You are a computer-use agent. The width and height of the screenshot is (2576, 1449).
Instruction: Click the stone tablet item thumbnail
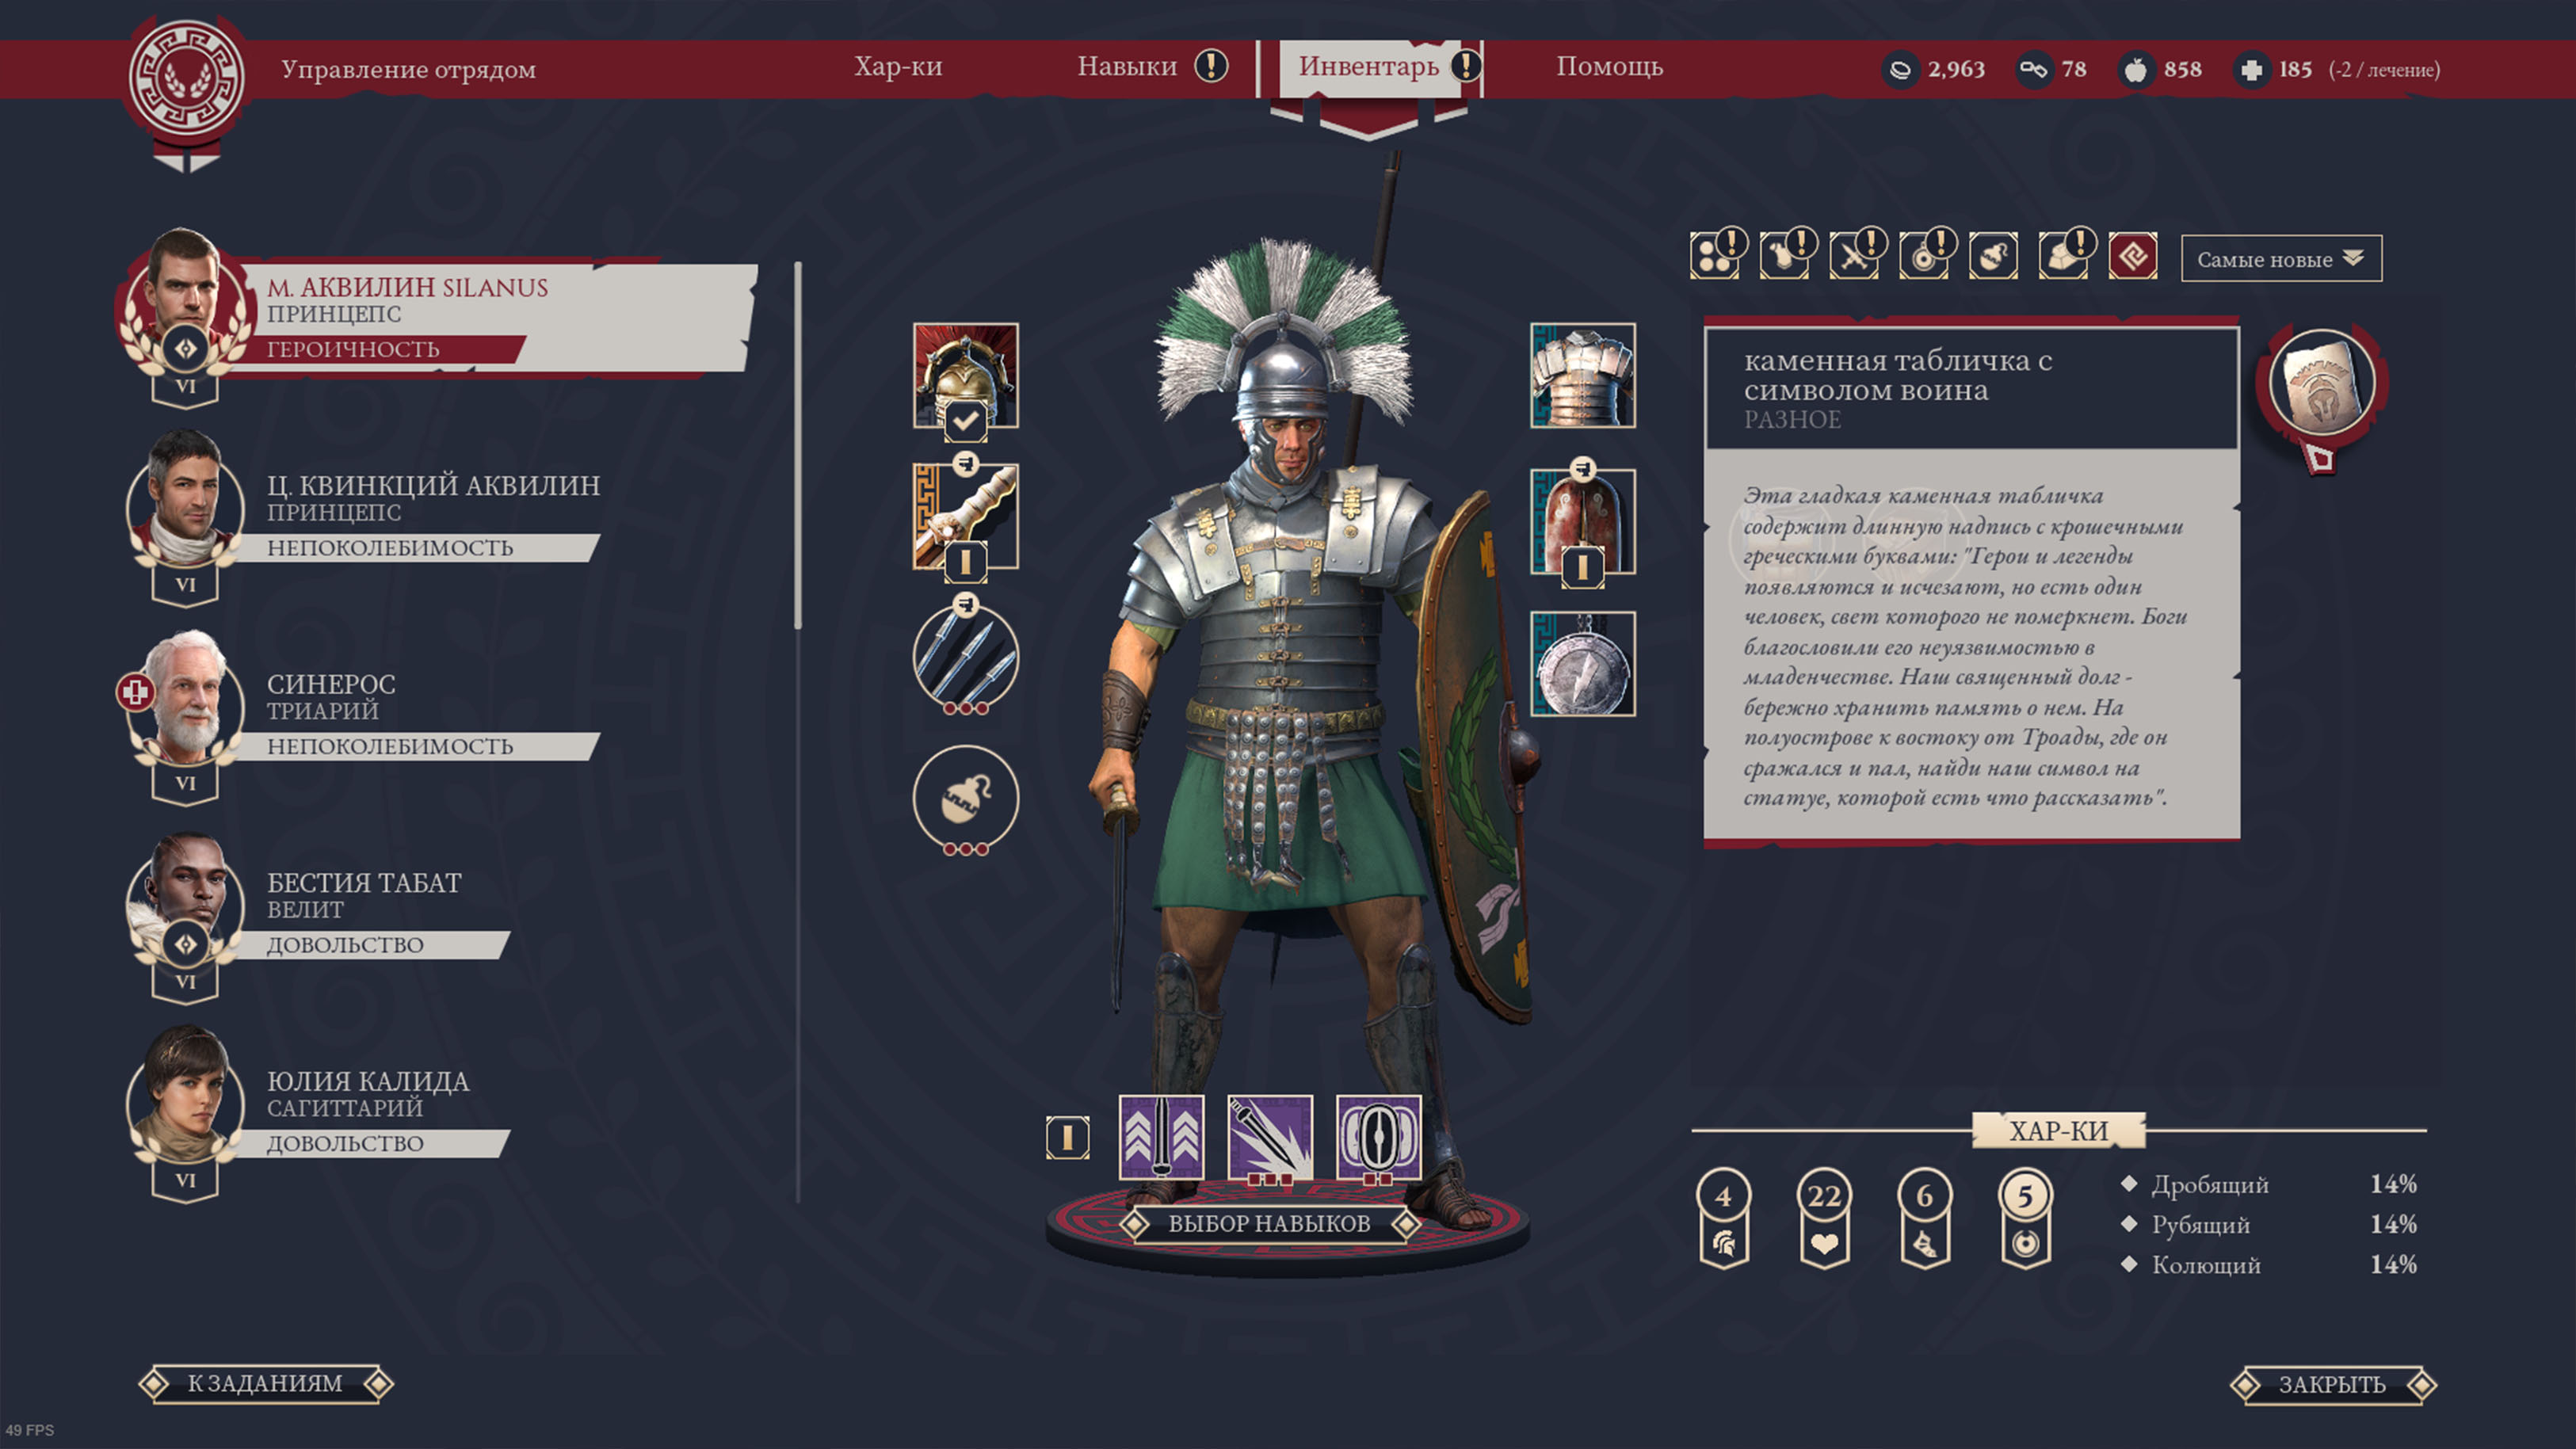[x=2321, y=383]
